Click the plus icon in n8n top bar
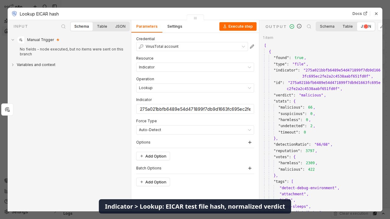 click(x=35, y=7)
